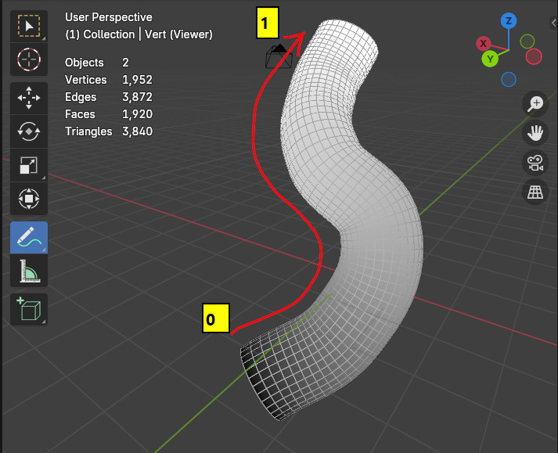Click the negative Y axis green circle
Viewport: 558px width, 453px height.
click(x=527, y=41)
